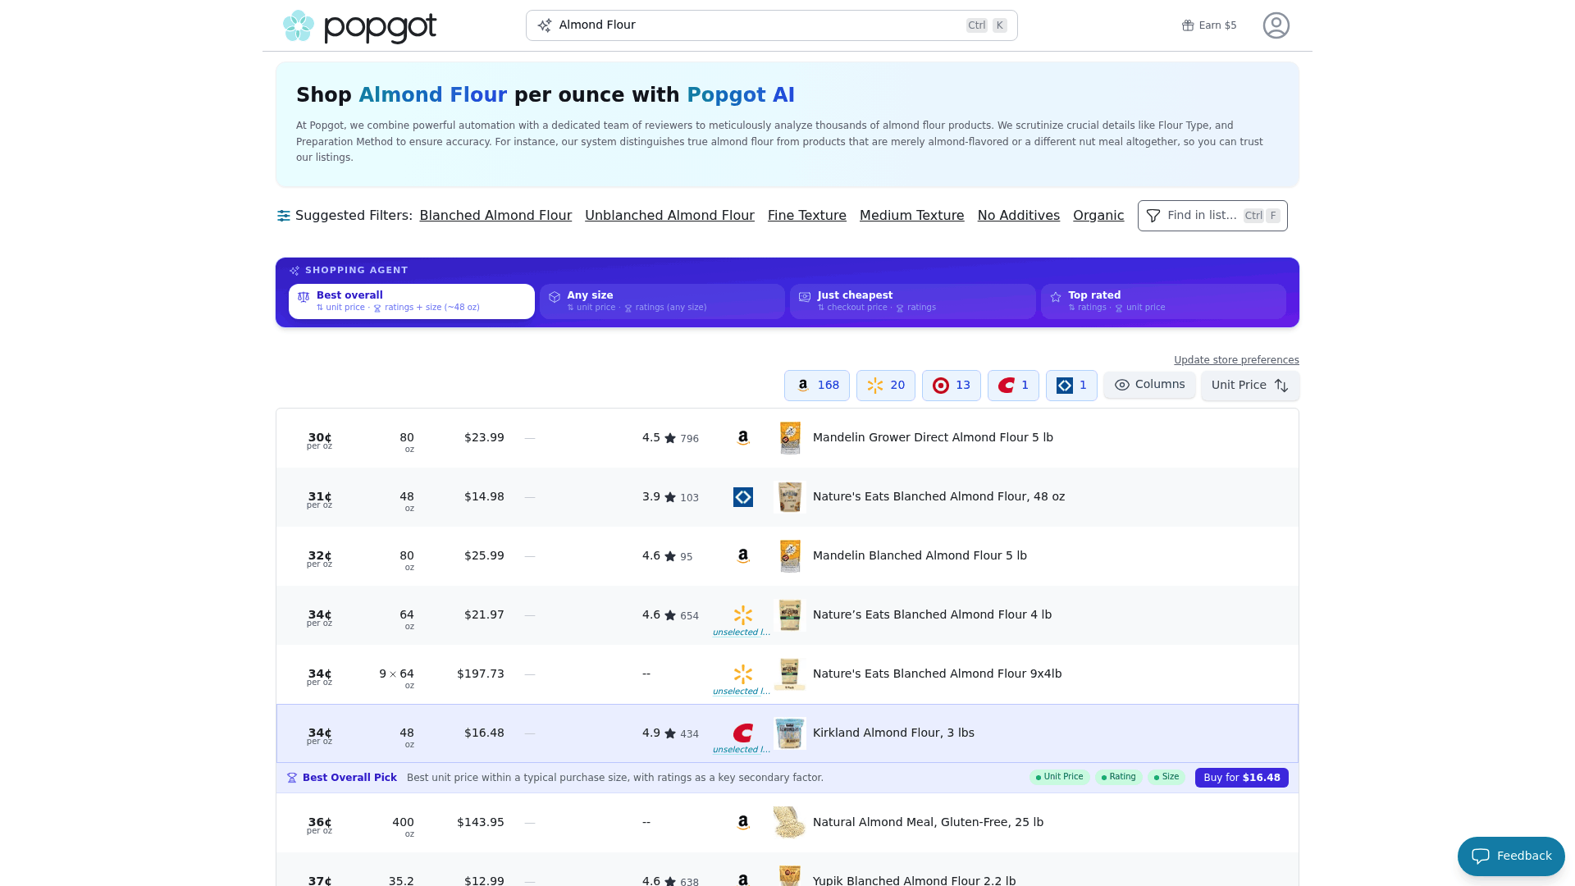The height and width of the screenshot is (886, 1575).
Task: Click the Earn $5 link
Action: [1208, 25]
